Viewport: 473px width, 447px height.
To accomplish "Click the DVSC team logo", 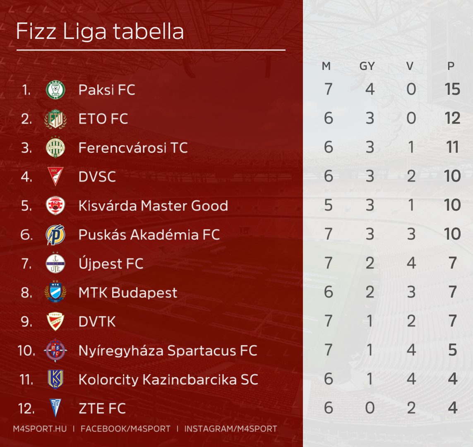I will tap(55, 177).
